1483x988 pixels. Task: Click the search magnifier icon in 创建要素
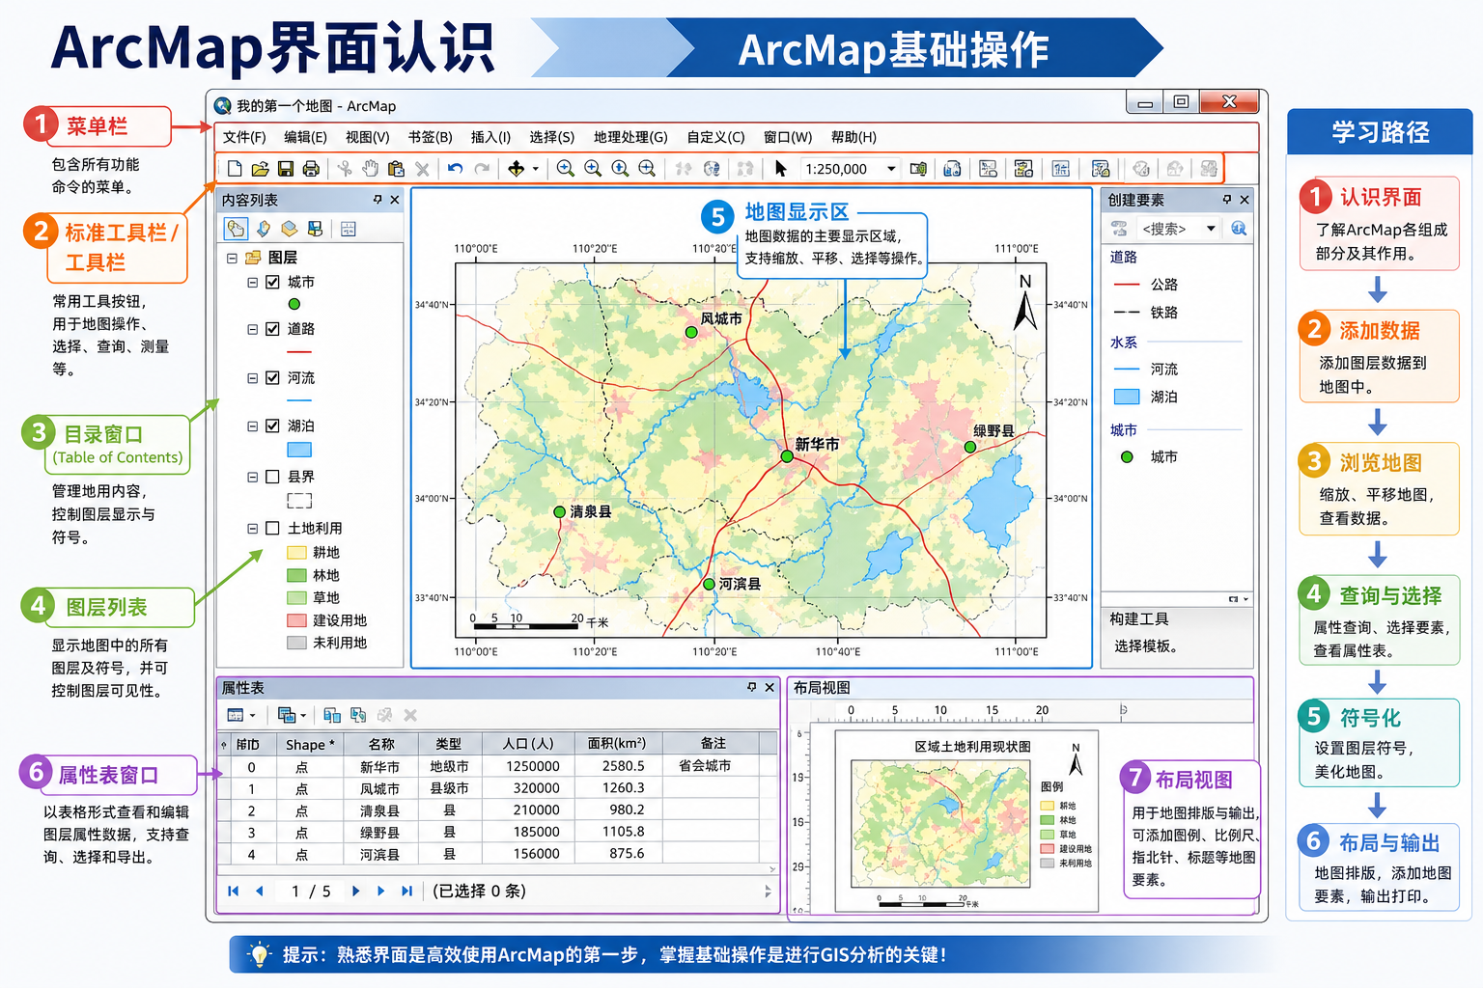point(1239,229)
